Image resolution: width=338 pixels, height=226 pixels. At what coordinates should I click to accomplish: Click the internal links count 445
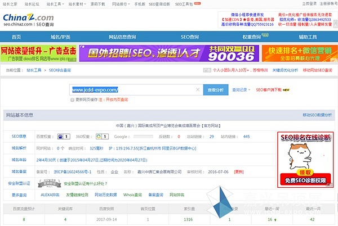tap(246, 137)
